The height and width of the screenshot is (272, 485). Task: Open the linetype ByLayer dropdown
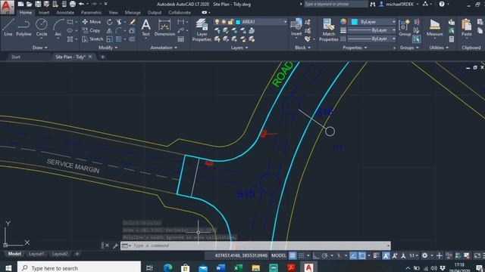[x=393, y=39]
